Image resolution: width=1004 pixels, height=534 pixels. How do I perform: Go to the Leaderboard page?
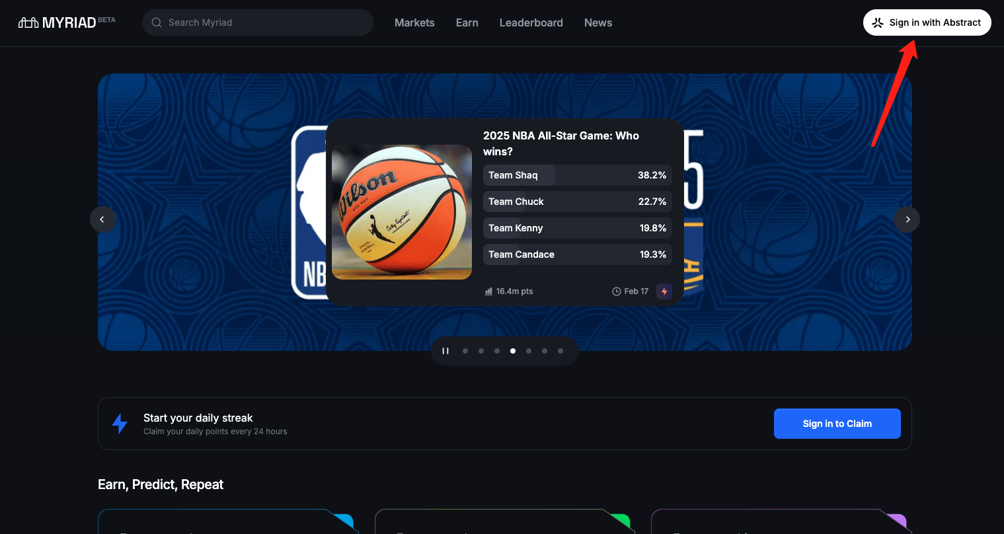(531, 22)
